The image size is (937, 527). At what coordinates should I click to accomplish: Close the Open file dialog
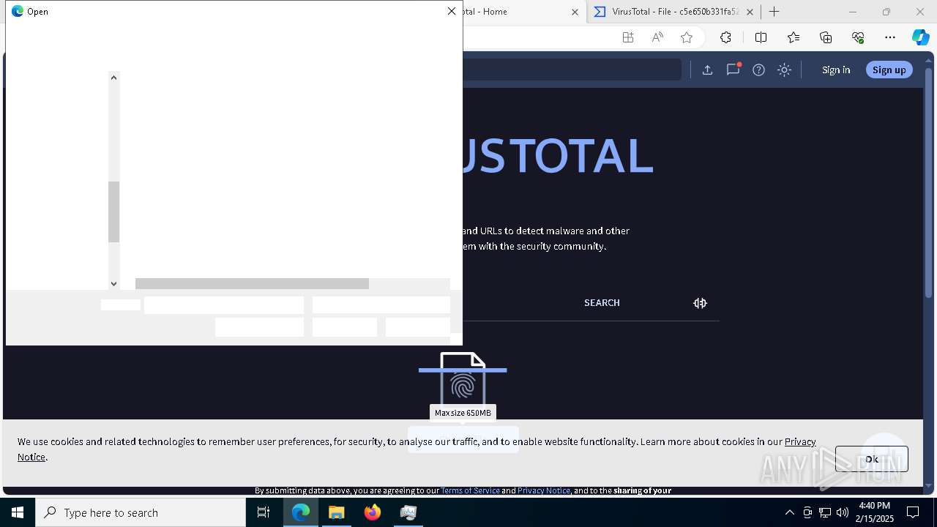[452, 11]
